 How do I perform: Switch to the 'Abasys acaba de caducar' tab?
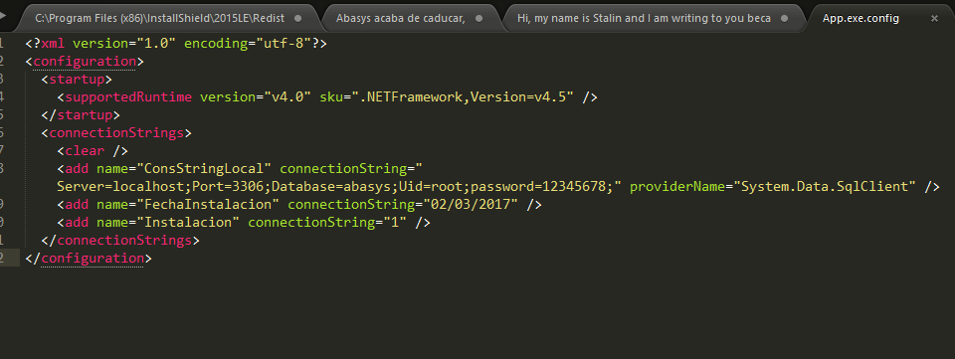(401, 18)
